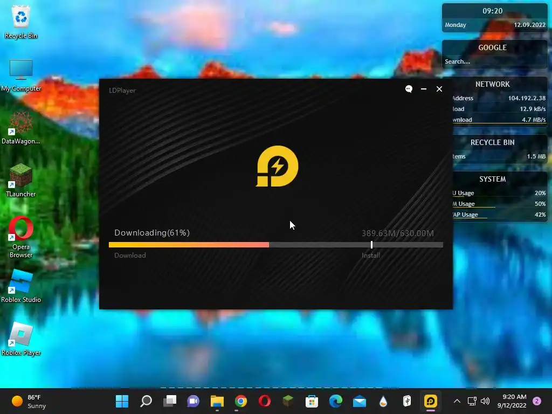Click the 09:20 clock widget
This screenshot has height=414, width=552.
493,11
